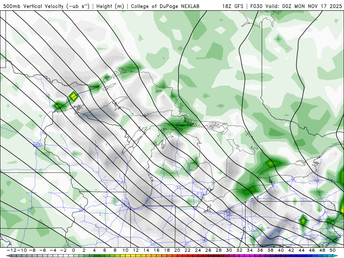
Task: Click the "24" color scale label
Action: tap(198, 250)
